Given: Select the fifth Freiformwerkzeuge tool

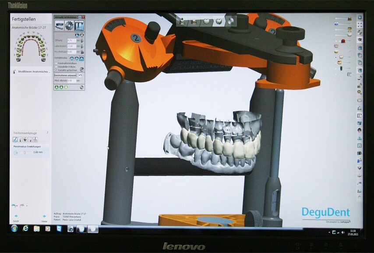Looking at the screenshot, I should pos(35,139).
